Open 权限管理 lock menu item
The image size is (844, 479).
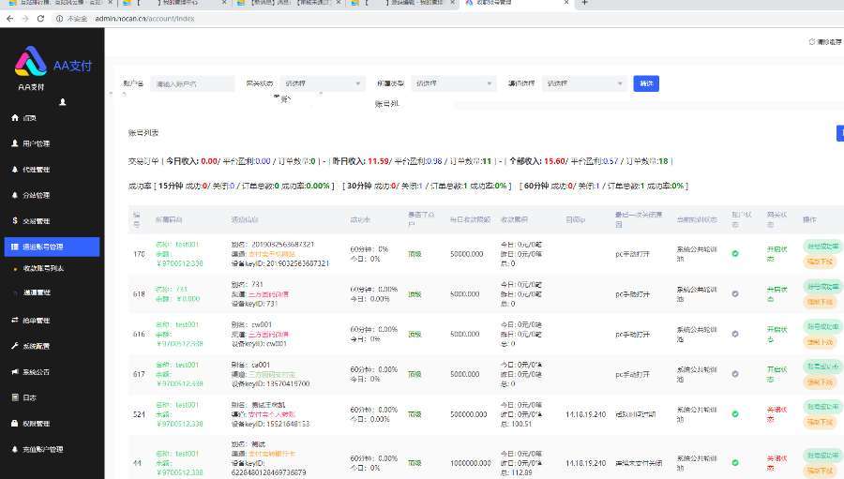(x=36, y=424)
